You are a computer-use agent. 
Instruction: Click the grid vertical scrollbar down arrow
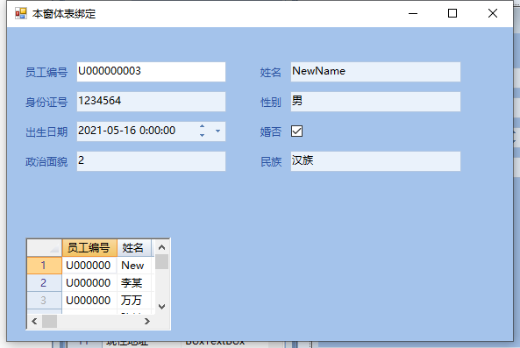pyautogui.click(x=162, y=307)
